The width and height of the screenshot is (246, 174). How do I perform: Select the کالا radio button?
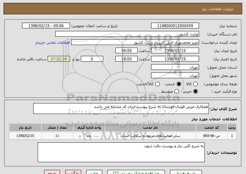point(196,84)
